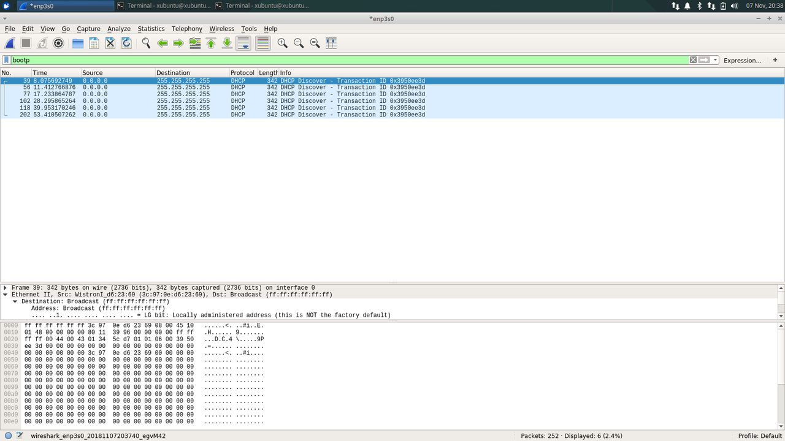The height and width of the screenshot is (441, 785).
Task: Restart the current capture
Action: pos(42,43)
